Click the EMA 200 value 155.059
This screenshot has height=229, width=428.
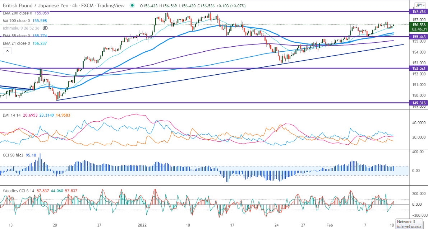(42, 13)
